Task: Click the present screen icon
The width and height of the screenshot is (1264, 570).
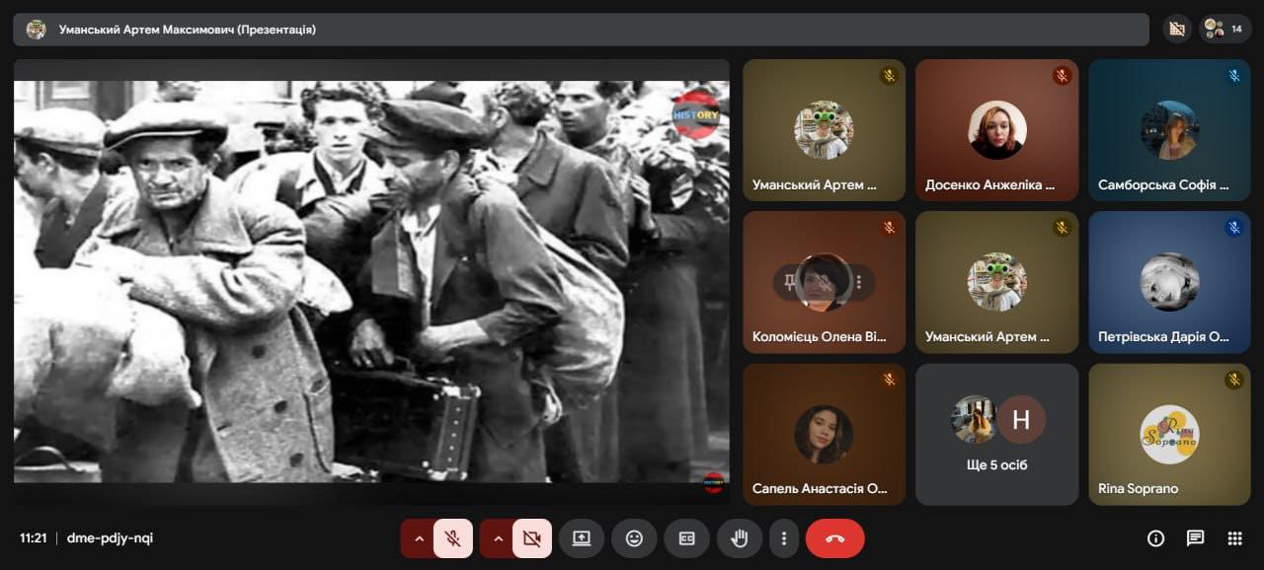Action: click(x=582, y=538)
